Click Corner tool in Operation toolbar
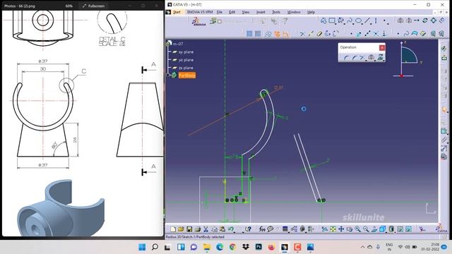 [x=346, y=58]
